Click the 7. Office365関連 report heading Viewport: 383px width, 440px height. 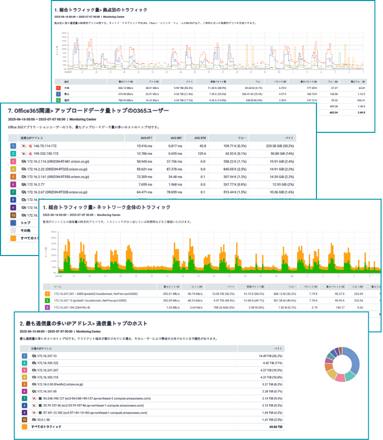click(88, 111)
